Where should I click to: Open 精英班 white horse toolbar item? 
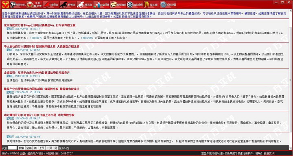pyautogui.click(x=85, y=4)
